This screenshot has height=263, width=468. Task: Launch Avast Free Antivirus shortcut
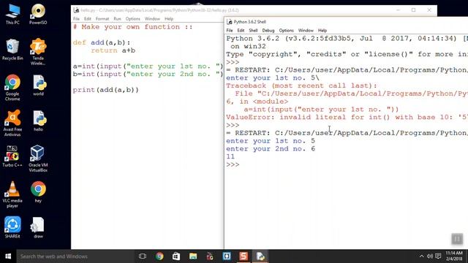12,123
